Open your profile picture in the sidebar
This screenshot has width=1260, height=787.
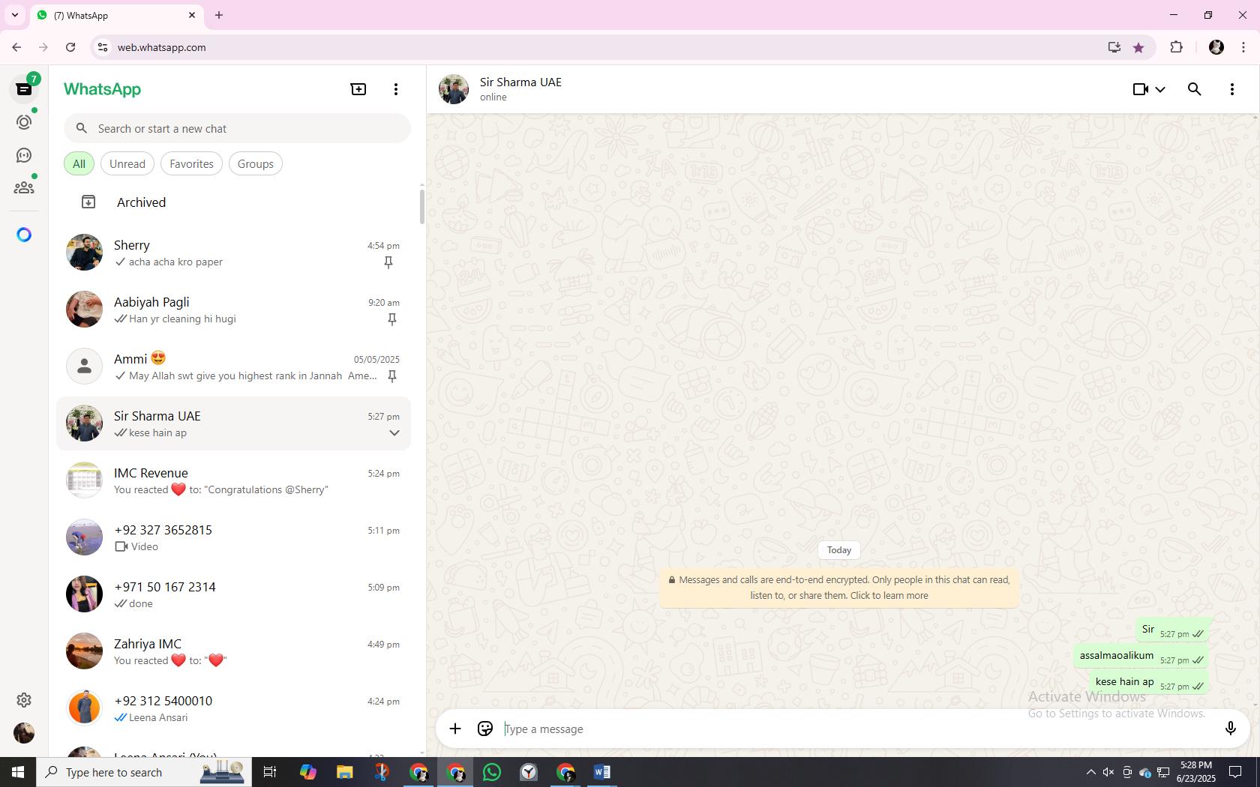tap(24, 733)
